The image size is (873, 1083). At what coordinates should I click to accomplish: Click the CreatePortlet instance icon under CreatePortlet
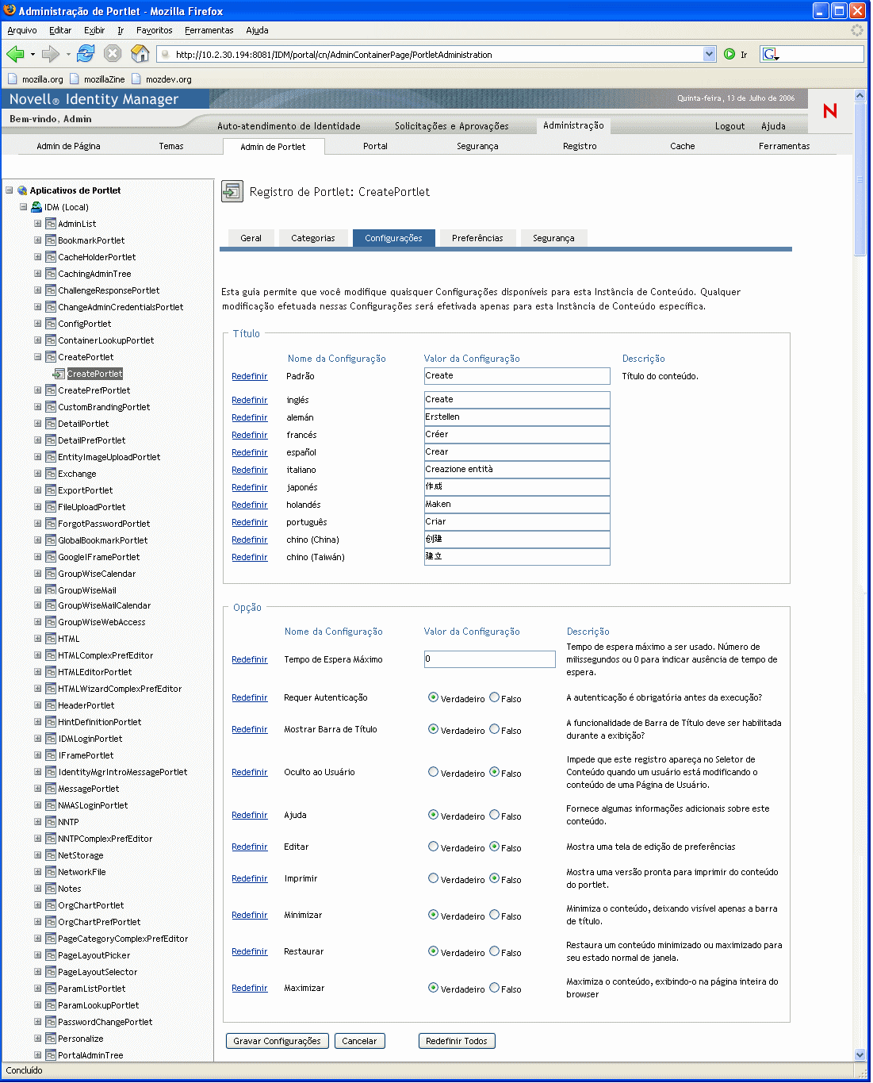point(59,374)
